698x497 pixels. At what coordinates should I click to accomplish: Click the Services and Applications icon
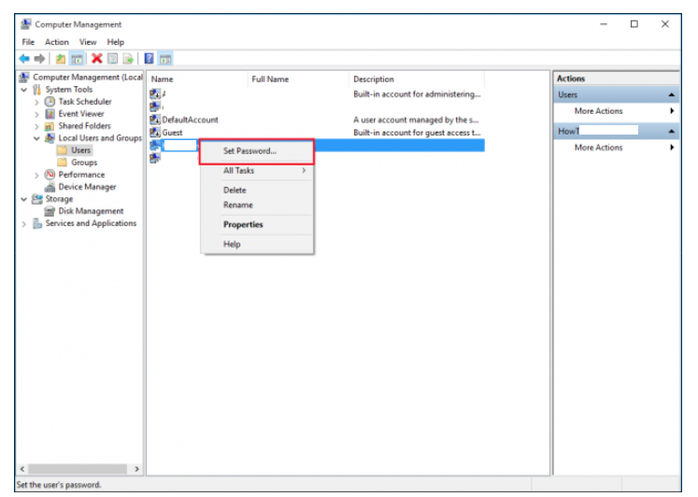tap(37, 223)
